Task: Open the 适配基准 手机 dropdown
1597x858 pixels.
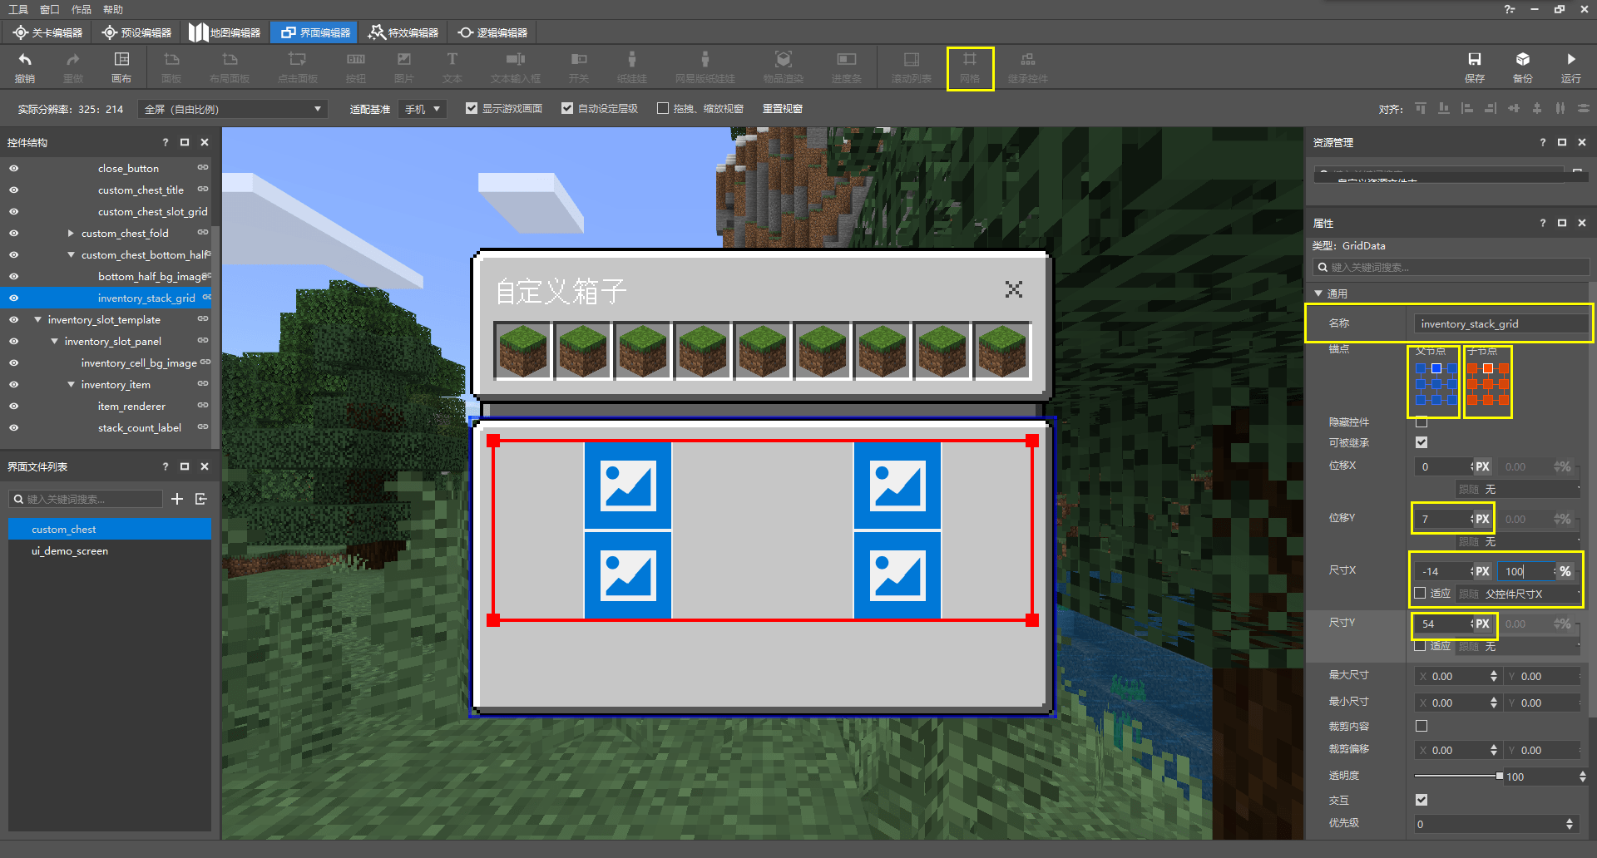Action: 423,109
